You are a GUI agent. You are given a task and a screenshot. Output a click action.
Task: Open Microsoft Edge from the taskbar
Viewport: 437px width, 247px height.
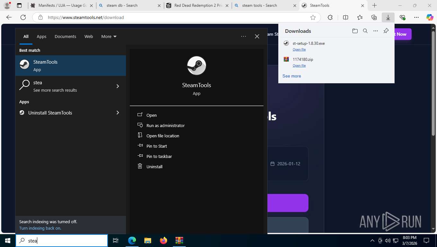pos(132,241)
